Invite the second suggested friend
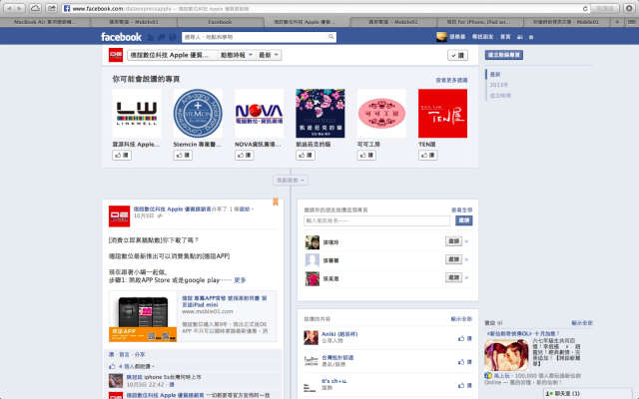639x399 pixels. [x=453, y=259]
